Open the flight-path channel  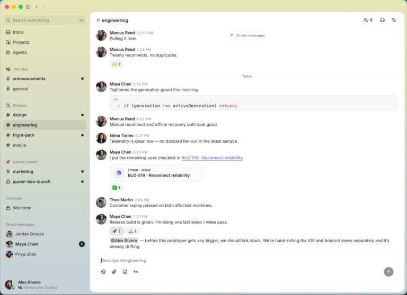coord(45,135)
